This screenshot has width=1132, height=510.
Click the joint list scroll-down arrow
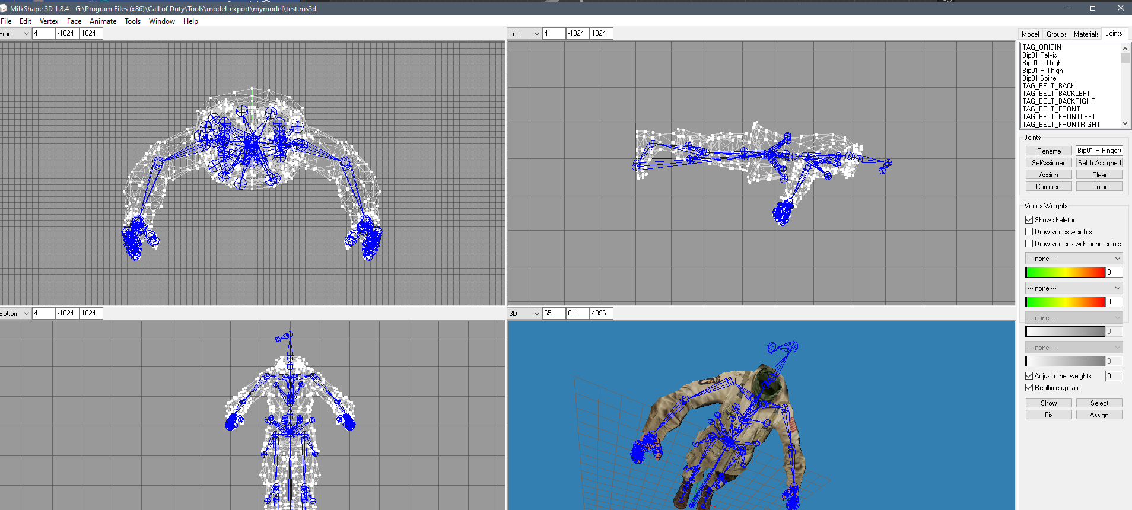pyautogui.click(x=1125, y=124)
